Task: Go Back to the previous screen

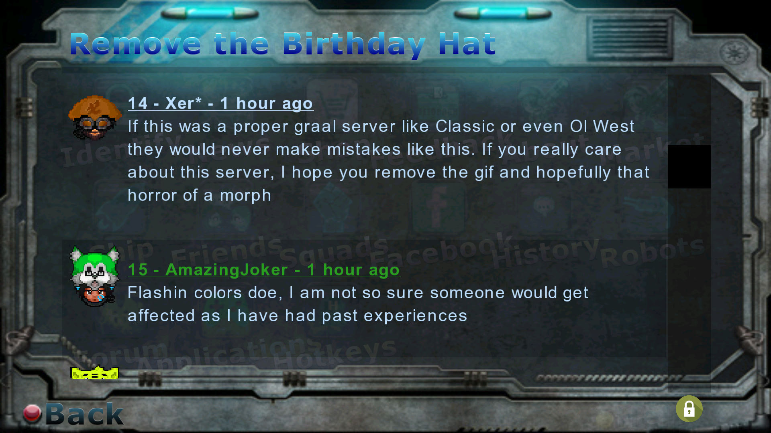Action: pos(84,414)
